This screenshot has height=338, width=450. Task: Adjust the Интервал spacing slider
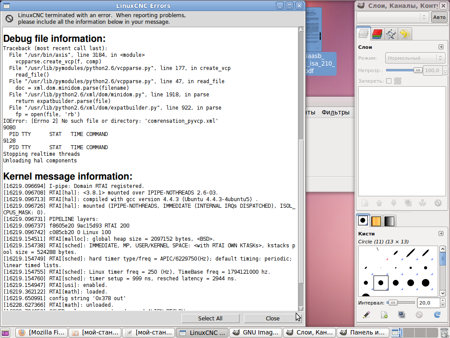401,303
